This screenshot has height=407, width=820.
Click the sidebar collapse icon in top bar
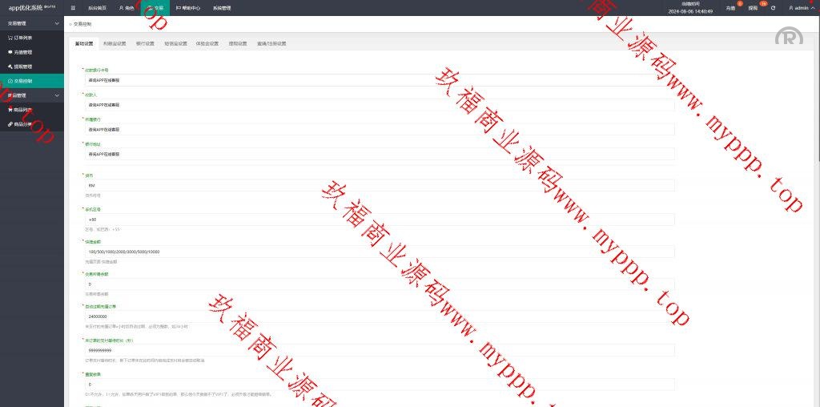click(x=74, y=7)
